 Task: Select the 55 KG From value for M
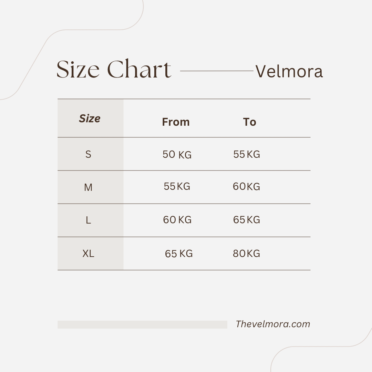pos(177,186)
